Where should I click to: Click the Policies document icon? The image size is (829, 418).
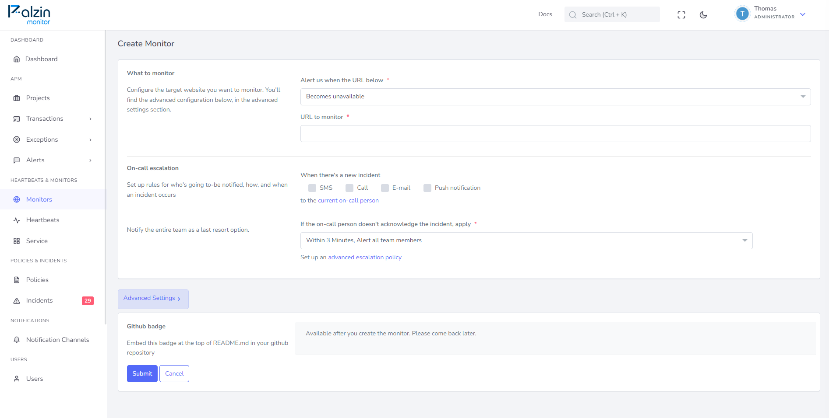click(17, 280)
